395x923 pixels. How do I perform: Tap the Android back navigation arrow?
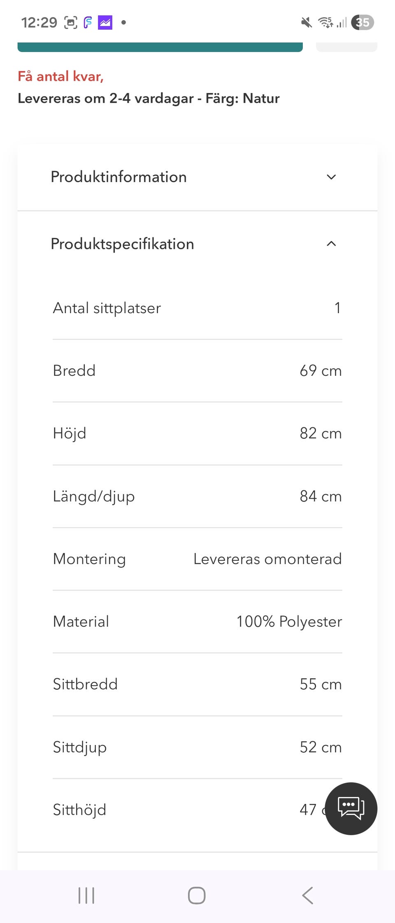pyautogui.click(x=308, y=895)
